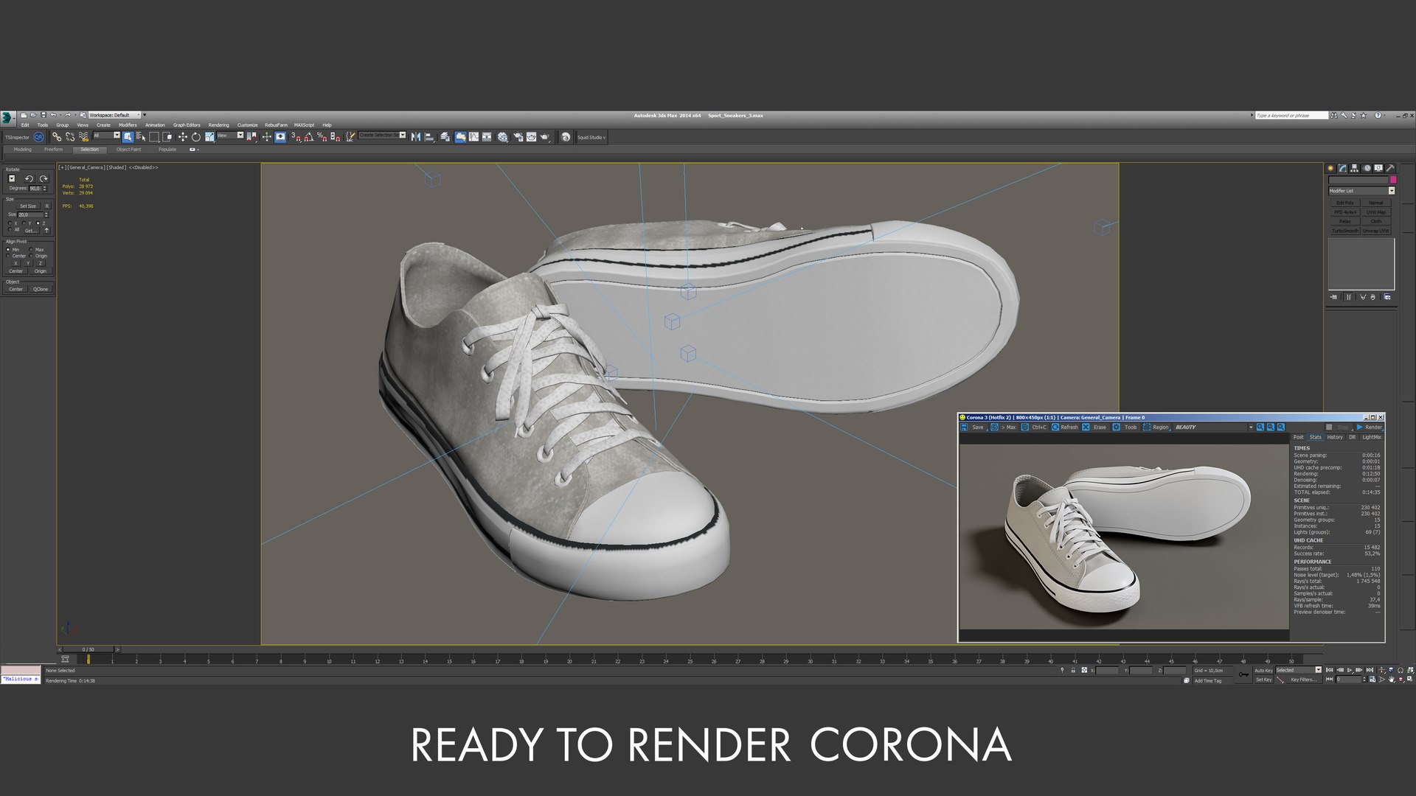Open Select by Name list icon
Image resolution: width=1416 pixels, height=796 pixels.
pos(141,137)
